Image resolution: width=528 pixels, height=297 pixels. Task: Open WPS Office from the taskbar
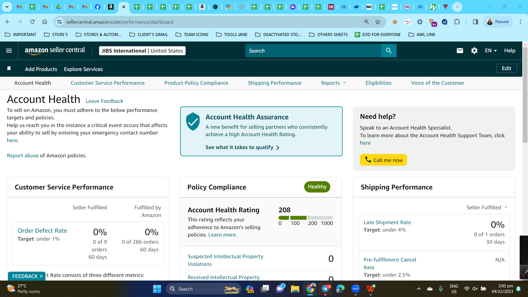371,289
